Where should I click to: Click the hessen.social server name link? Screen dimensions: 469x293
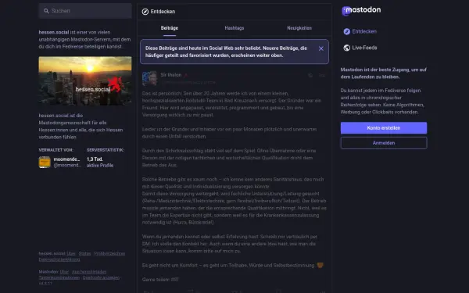tap(53, 32)
